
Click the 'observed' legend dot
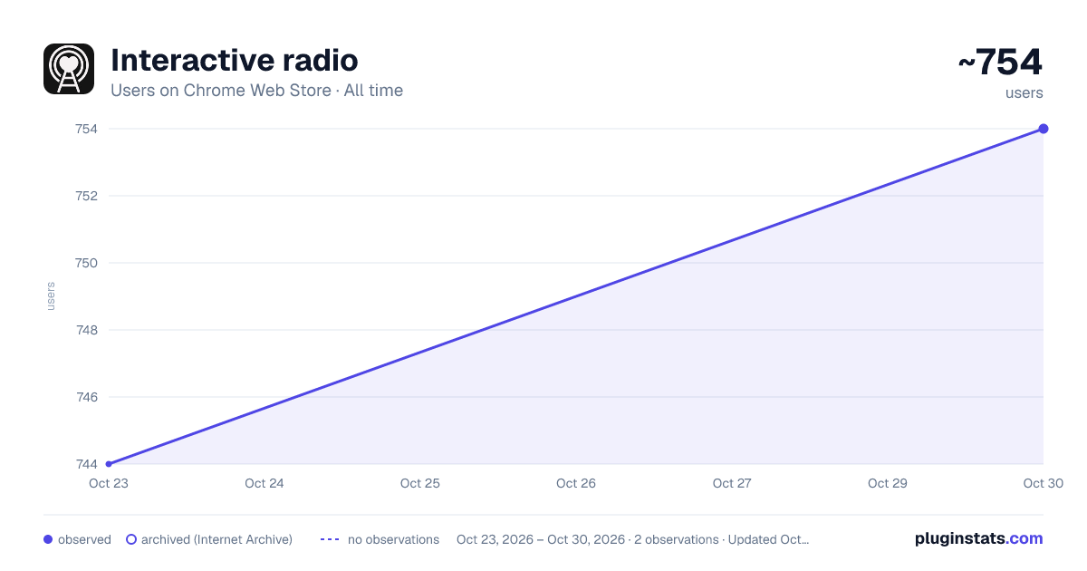[48, 539]
